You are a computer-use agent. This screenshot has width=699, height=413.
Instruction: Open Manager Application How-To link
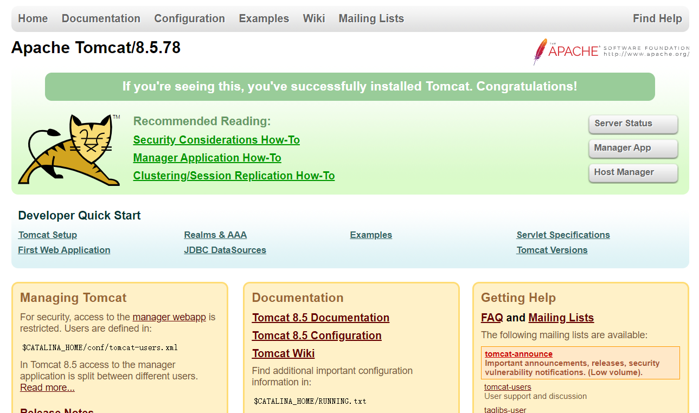(x=207, y=158)
